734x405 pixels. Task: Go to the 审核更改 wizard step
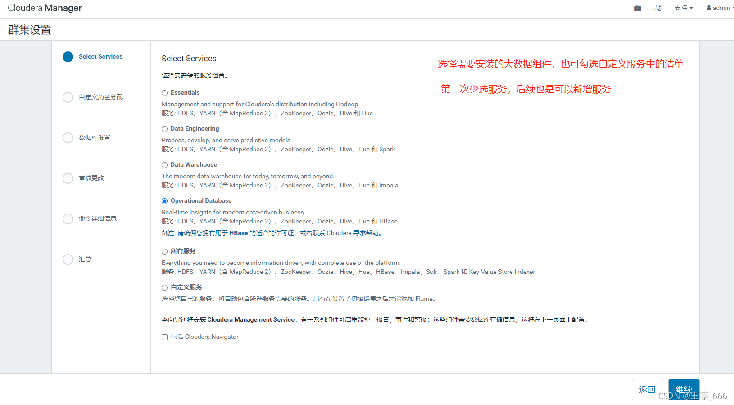point(91,178)
